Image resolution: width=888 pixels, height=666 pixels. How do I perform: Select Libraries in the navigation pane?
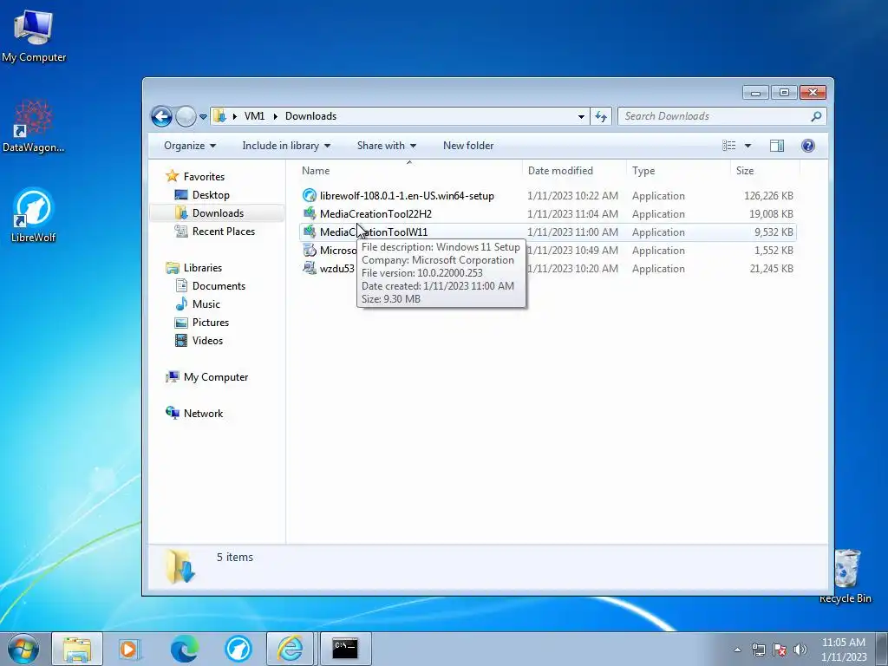click(x=203, y=268)
